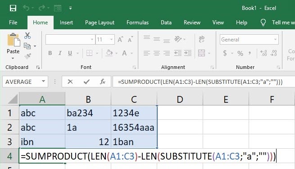Click the Decrease Indent icon
Screen dimensions: 295x169
[178, 53]
